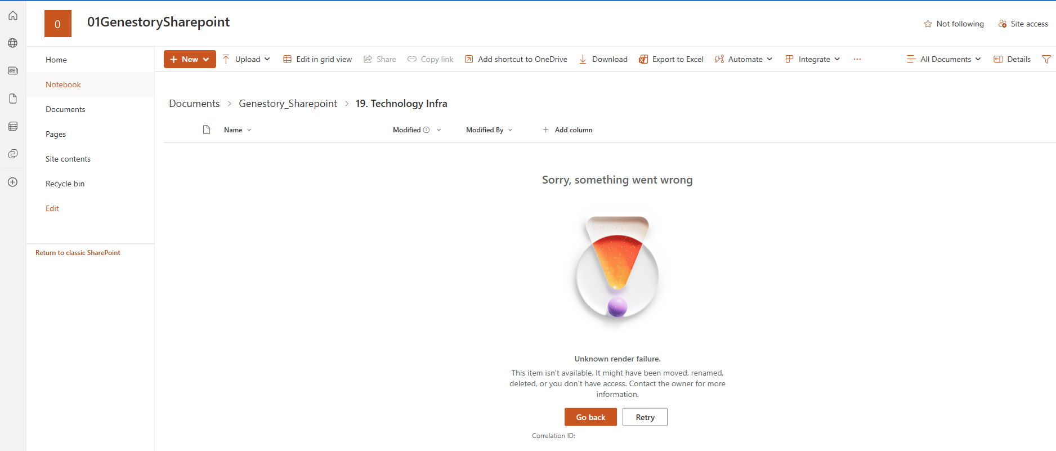Screen dimensions: 1056x451
Task: Open Site access settings
Action: pyautogui.click(x=1023, y=24)
